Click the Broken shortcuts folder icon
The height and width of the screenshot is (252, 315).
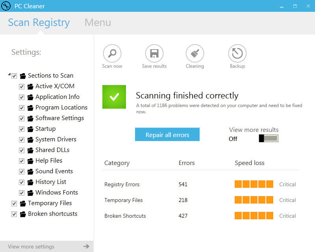[23, 214]
